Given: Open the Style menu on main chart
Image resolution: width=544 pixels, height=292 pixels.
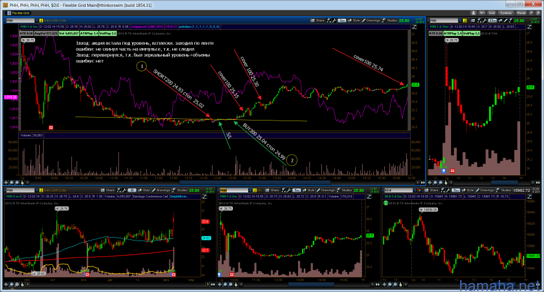Looking at the screenshot, I should [354, 20].
